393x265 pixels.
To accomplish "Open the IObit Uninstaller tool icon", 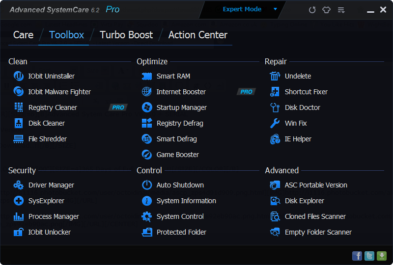I will point(19,76).
